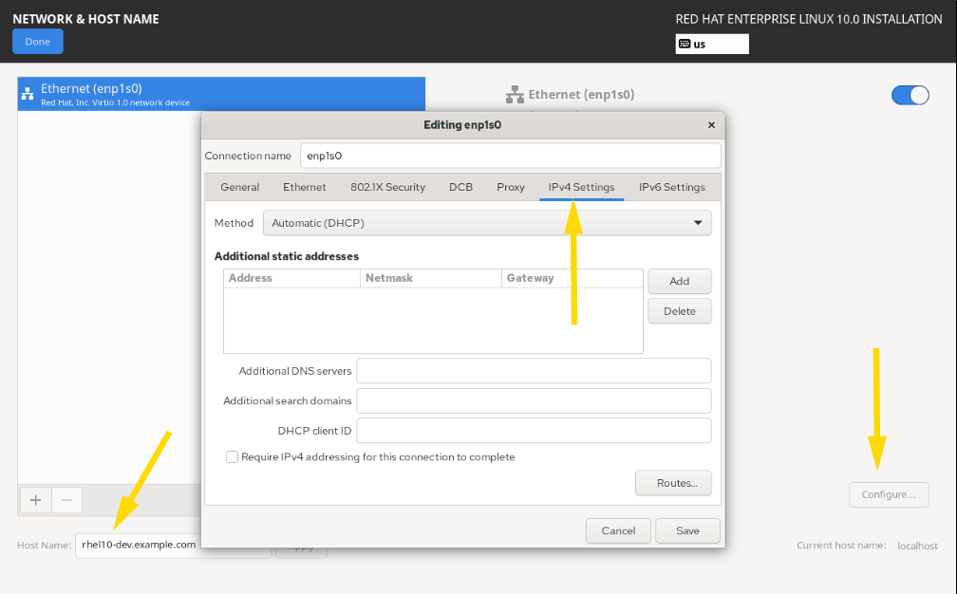
Task: Cancel the connection editing dialog
Action: [x=618, y=530]
